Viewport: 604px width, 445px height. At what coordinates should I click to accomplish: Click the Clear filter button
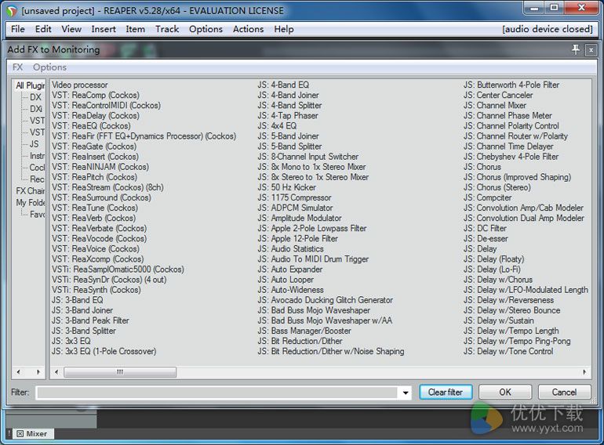(x=446, y=392)
